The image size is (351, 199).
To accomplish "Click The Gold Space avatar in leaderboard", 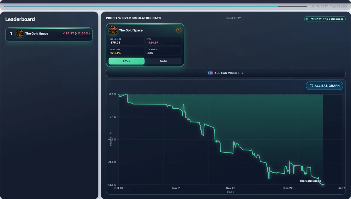I will pos(20,34).
